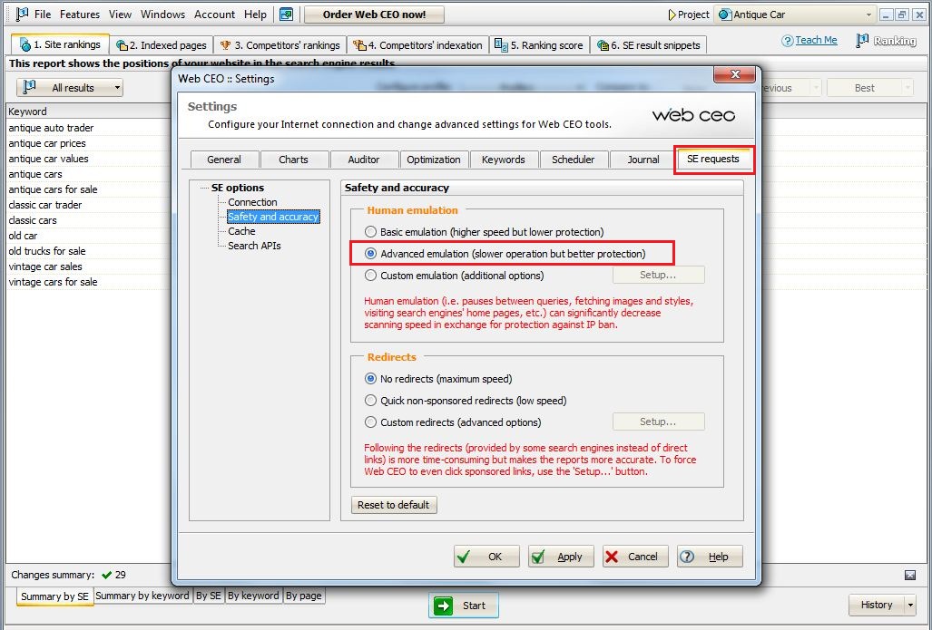Switch to the Scheduler settings tab
The width and height of the screenshot is (932, 630).
pyautogui.click(x=573, y=160)
